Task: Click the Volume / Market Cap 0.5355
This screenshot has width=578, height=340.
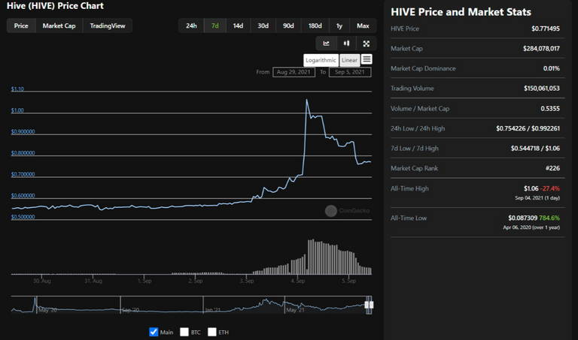Action: tap(550, 108)
